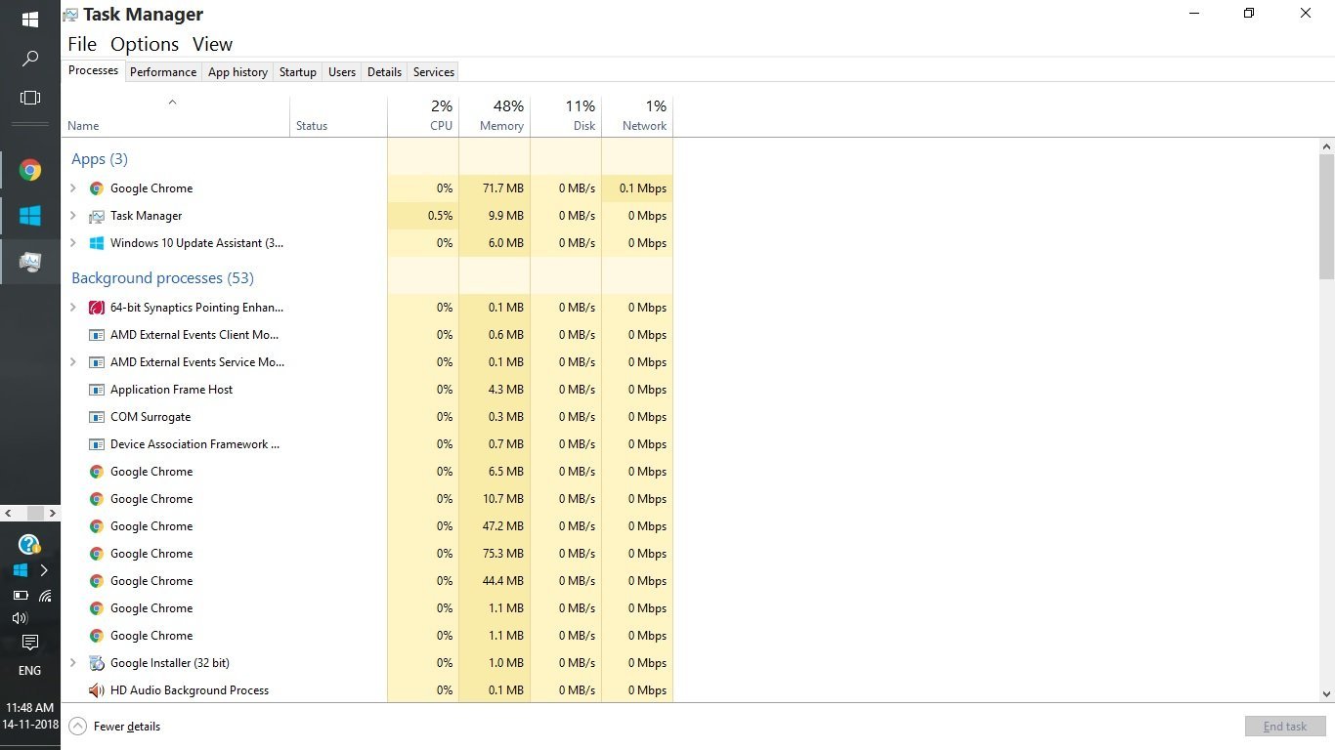Open the Wi-Fi network tray icon

[x=45, y=595]
